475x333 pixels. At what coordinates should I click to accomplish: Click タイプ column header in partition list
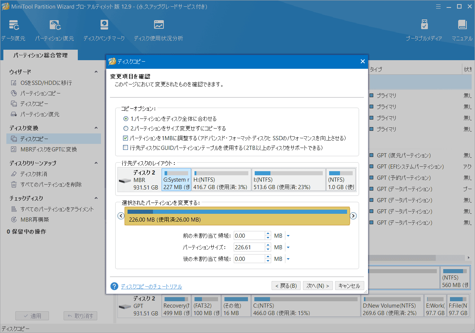tap(376, 70)
